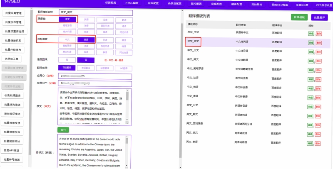Image resolution: width=333 pixels, height=169 pixels.
Task: Choose 有道翻译 as translation source
Action: coord(86,68)
